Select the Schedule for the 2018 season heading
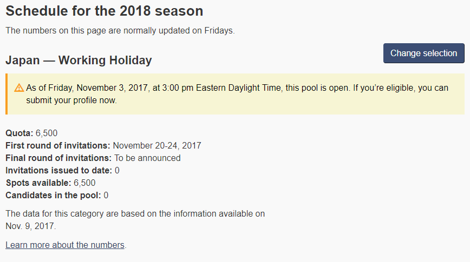470x262 pixels. coord(105,11)
